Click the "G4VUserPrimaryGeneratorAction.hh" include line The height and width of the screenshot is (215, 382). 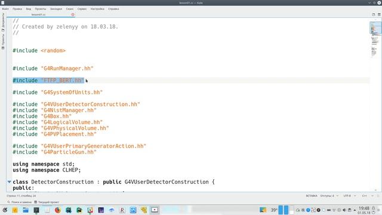coord(79,146)
